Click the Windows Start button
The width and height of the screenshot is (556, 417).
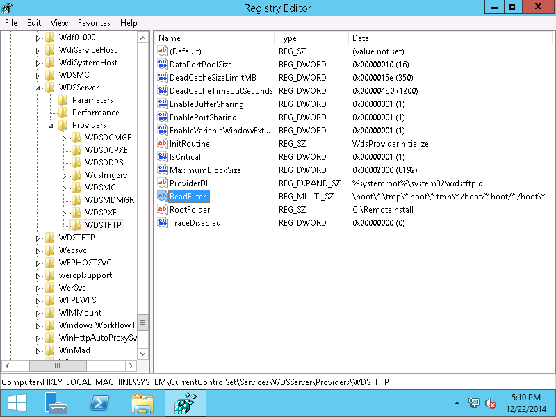[17, 403]
